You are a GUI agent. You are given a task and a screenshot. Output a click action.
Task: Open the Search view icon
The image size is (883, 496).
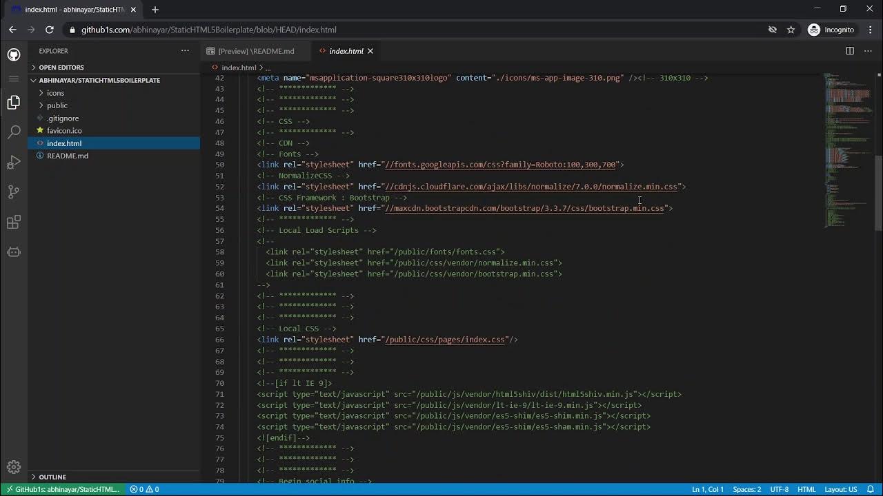coord(14,132)
